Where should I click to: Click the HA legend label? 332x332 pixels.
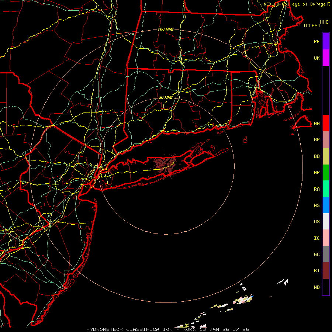pyautogui.click(x=317, y=123)
